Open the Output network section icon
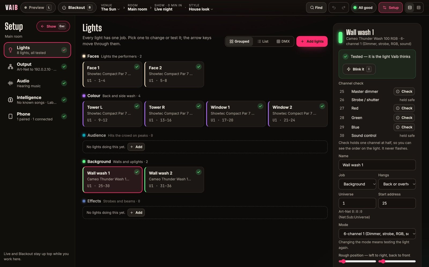Screen dimensions: 429x267 10,67
